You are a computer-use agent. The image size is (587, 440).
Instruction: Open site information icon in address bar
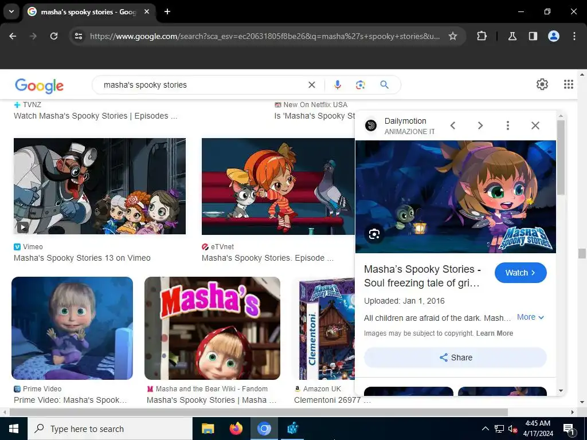click(x=79, y=36)
